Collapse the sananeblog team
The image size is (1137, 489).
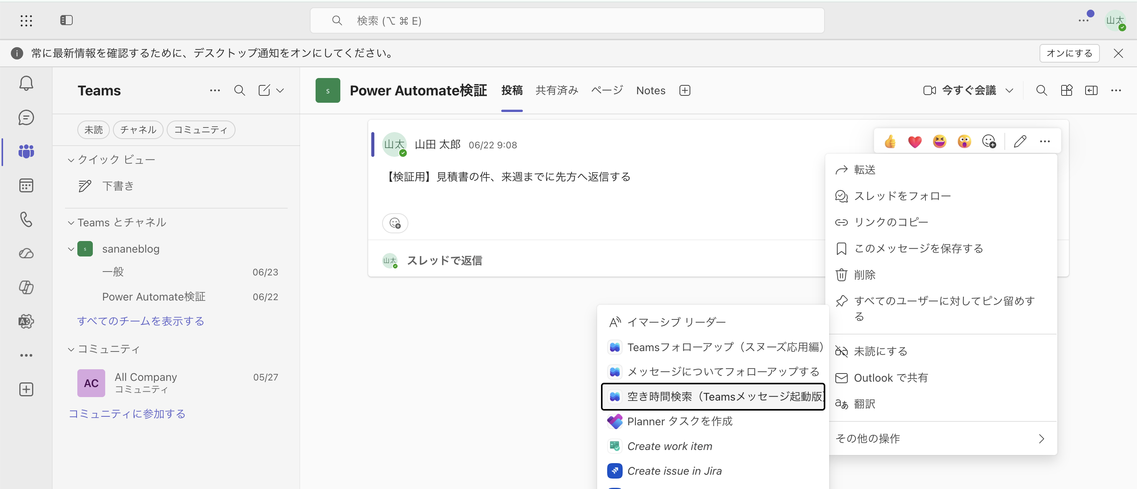coord(71,249)
